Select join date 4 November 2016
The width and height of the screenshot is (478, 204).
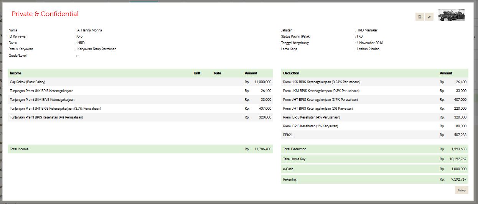pos(370,43)
